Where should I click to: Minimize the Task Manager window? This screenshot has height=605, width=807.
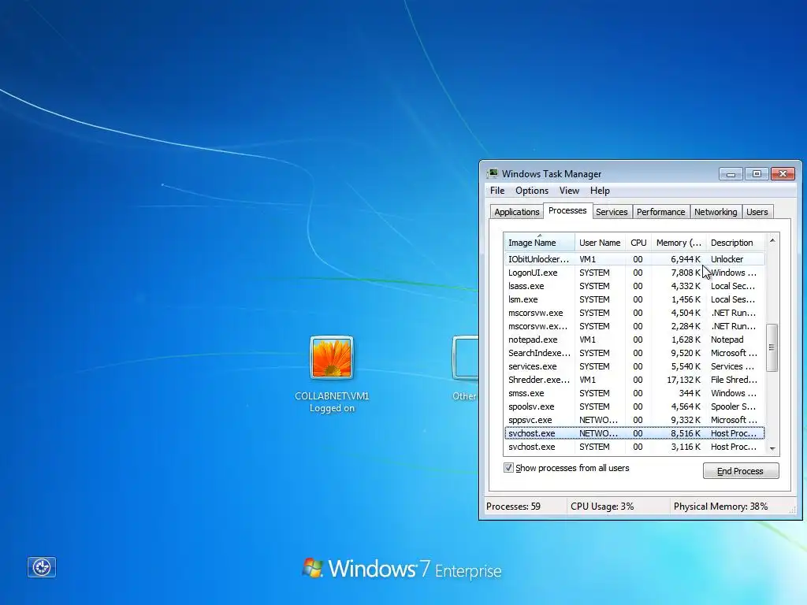coord(731,174)
